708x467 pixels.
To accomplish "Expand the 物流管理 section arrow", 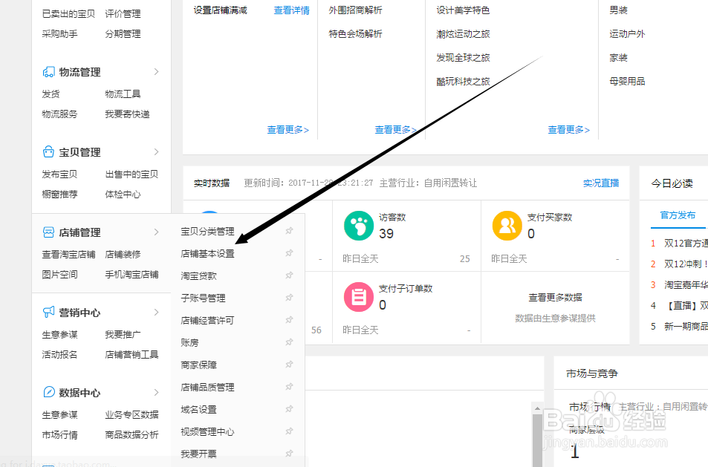I will 156,72.
